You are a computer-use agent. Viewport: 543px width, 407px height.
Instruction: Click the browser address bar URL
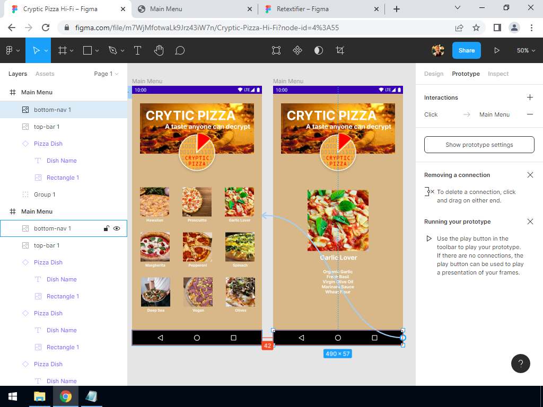click(207, 28)
